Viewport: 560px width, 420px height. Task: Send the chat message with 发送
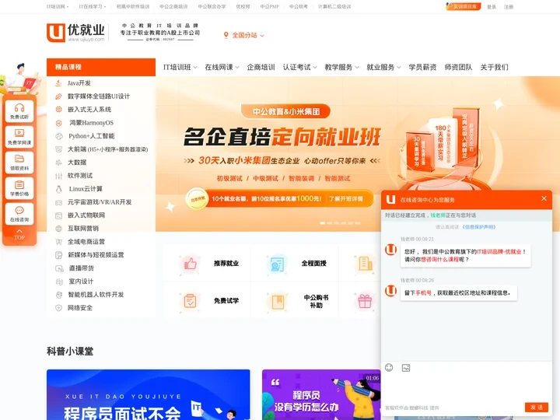coord(537,407)
